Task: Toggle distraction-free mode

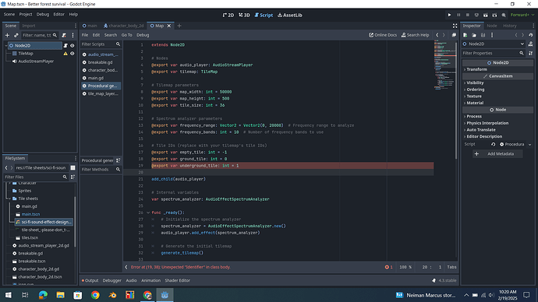Action: pyautogui.click(x=455, y=26)
